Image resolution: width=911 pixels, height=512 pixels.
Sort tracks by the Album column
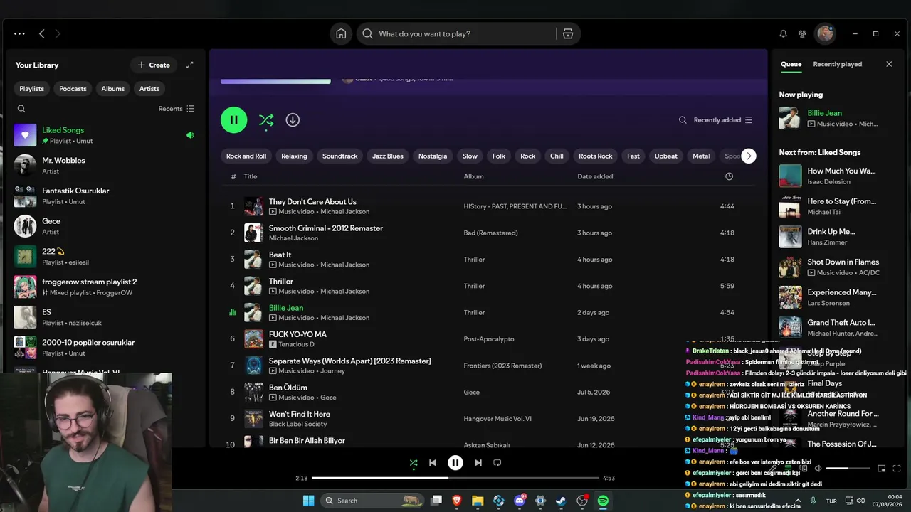[473, 176]
